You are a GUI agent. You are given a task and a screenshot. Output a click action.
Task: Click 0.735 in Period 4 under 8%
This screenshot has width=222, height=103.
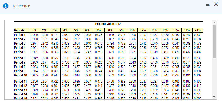(110, 48)
